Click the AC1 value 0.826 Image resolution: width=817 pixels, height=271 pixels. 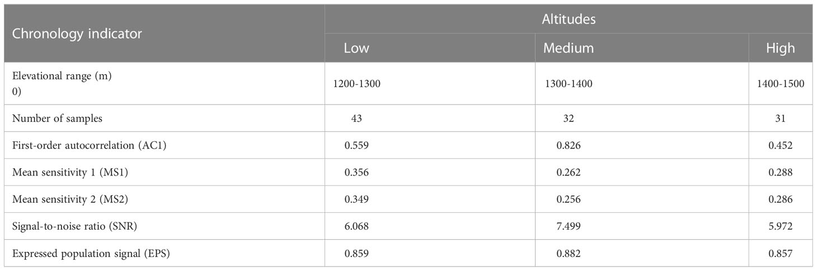561,145
